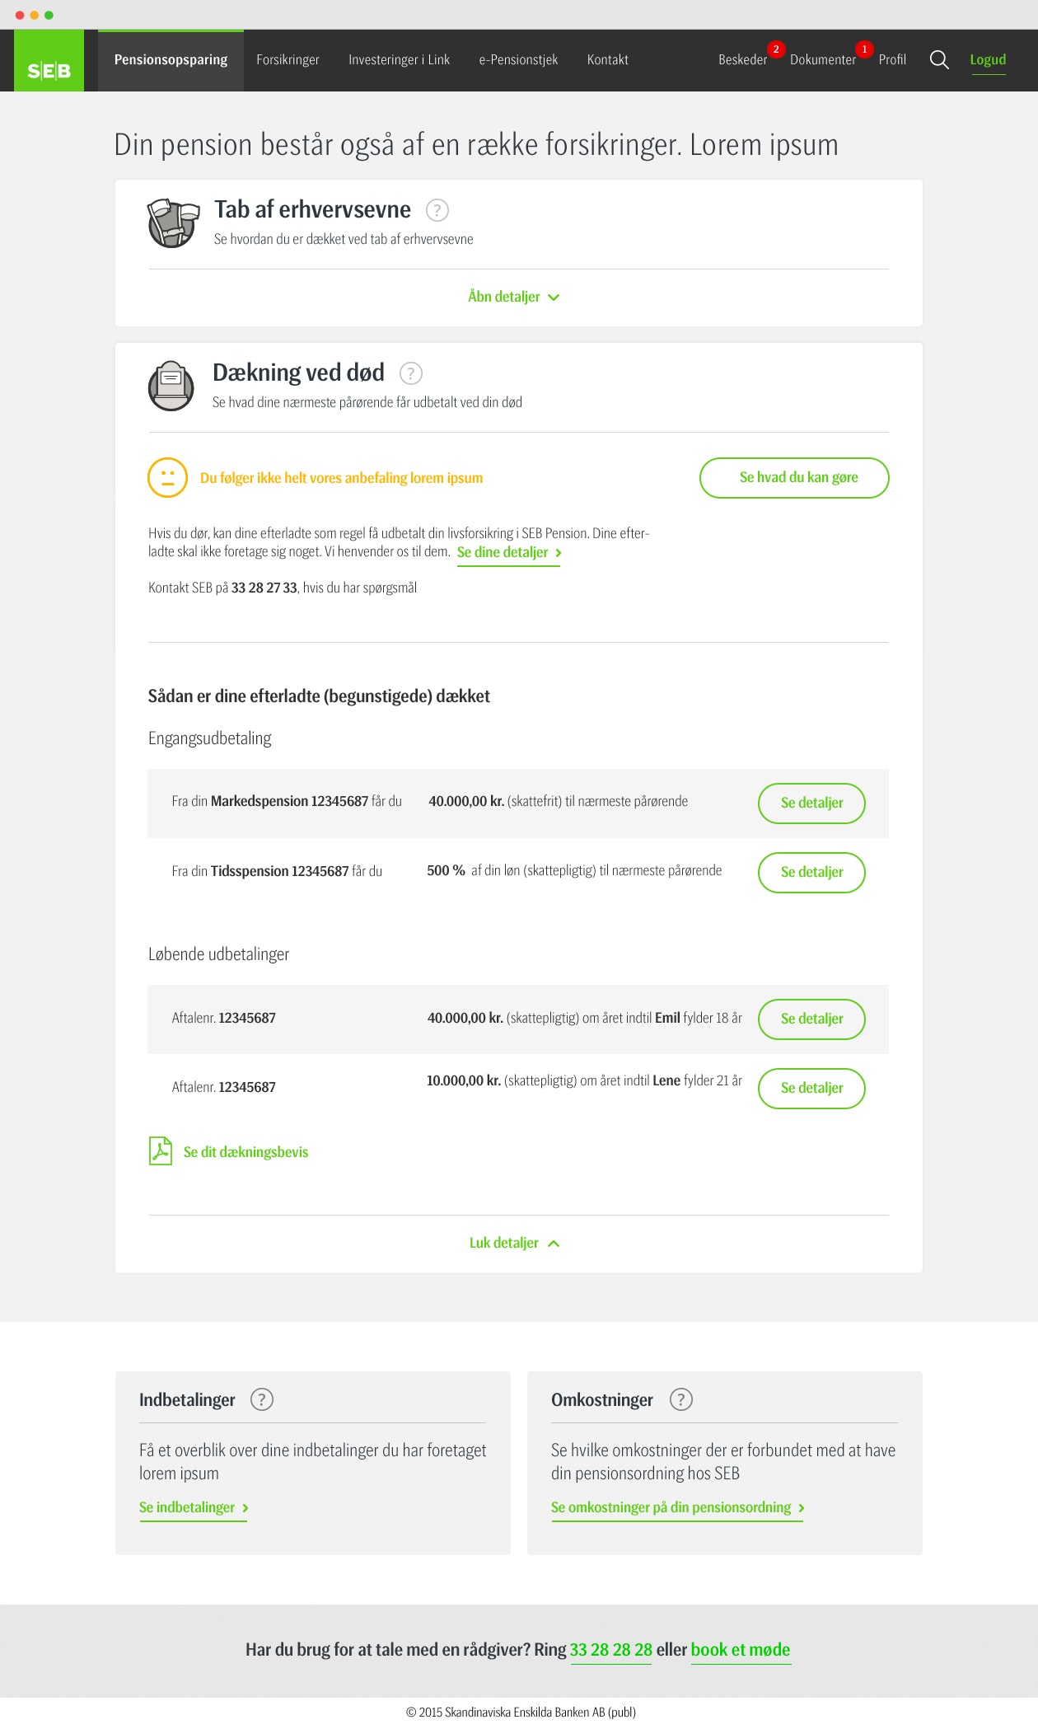Screen dimensions: 1038x1729
Task: Click help icon beside Dækning ved død
Action: tap(411, 373)
